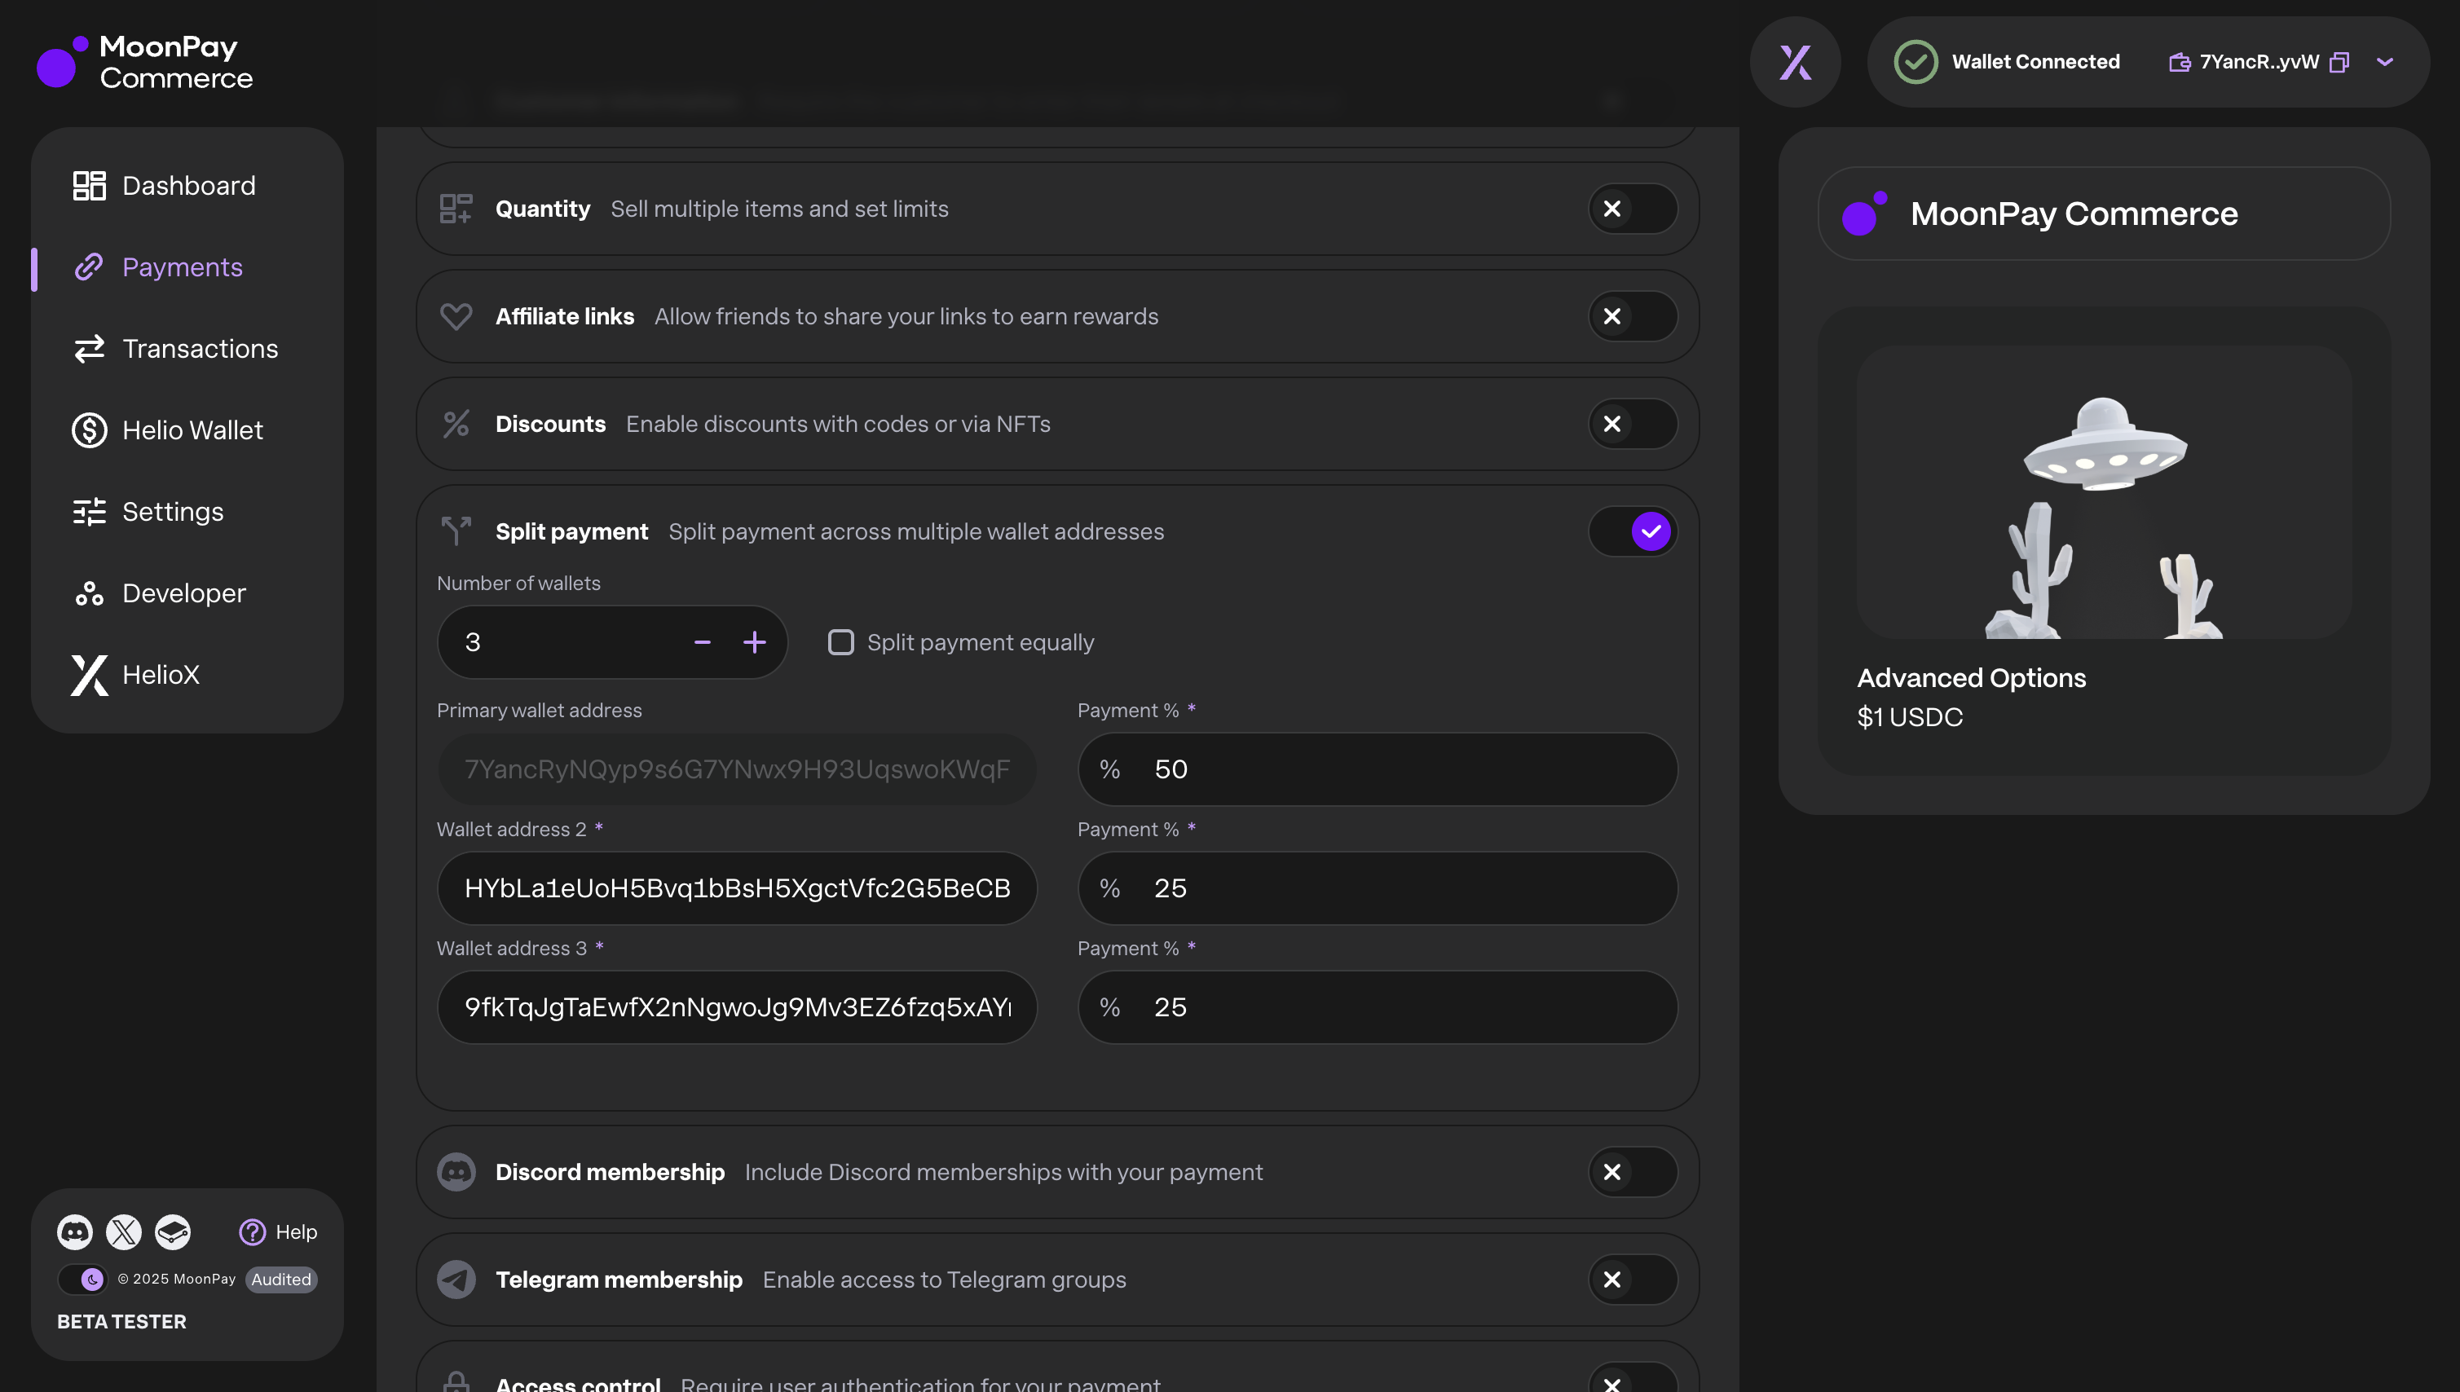Check Split payment equally box
Screen dimensions: 2460x1392
coord(840,642)
